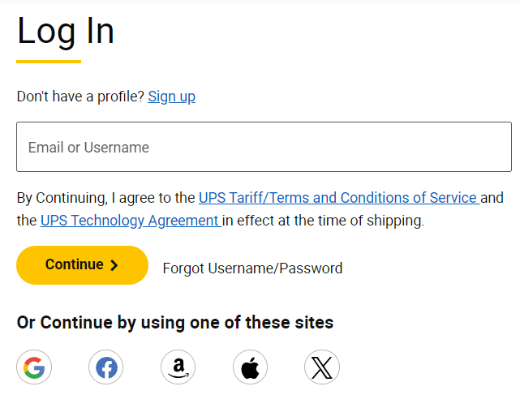Click "Or Continue by using one of these sites"
This screenshot has width=520, height=395.
(x=175, y=322)
